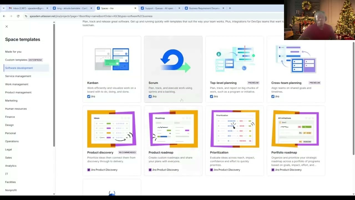Click Top-level planning template illustration
This screenshot has width=355, height=200.
pyautogui.click(x=235, y=59)
